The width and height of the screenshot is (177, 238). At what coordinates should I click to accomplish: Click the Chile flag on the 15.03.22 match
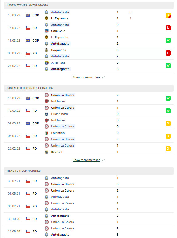coord(28,28)
